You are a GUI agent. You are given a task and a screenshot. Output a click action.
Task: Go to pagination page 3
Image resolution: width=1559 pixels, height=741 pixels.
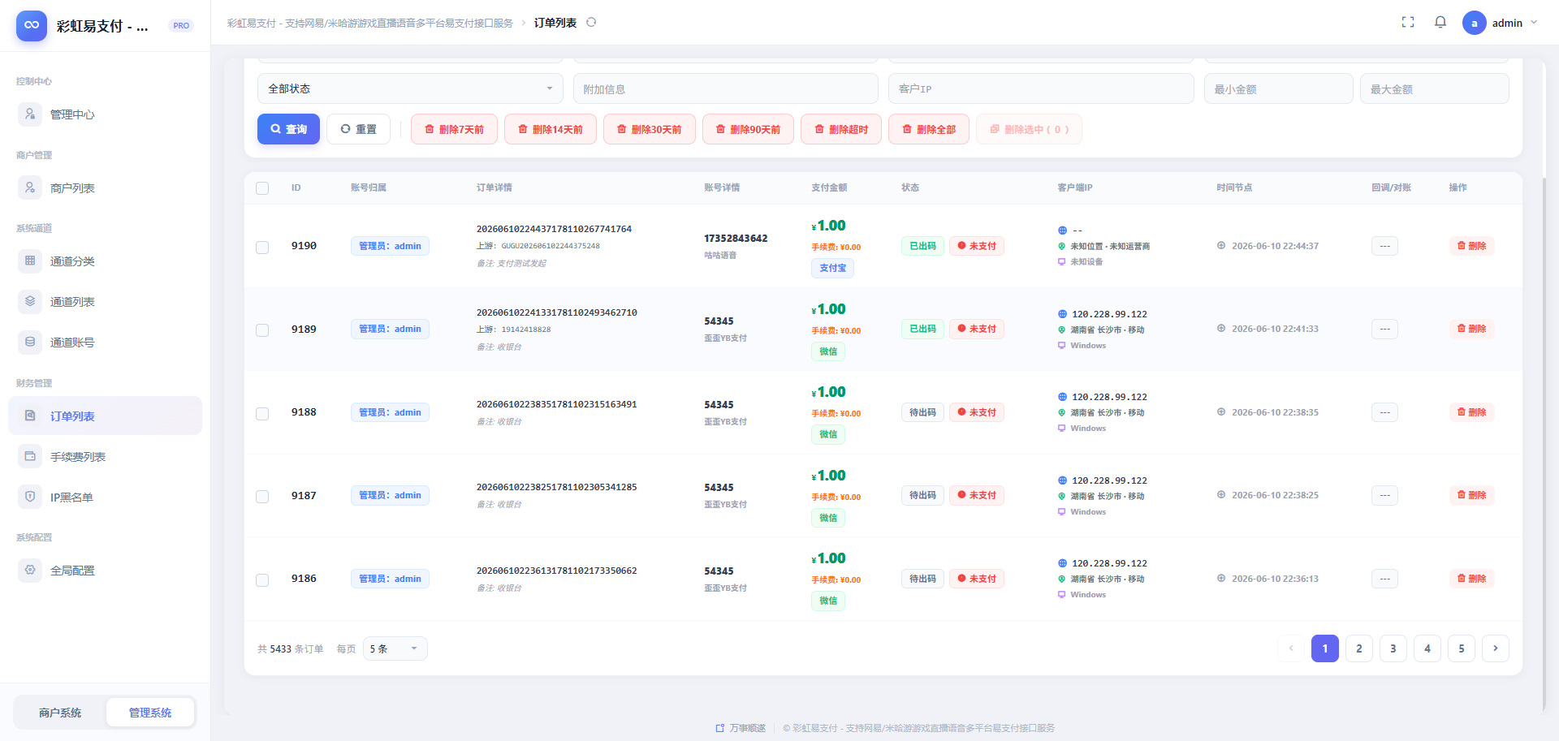[1393, 648]
